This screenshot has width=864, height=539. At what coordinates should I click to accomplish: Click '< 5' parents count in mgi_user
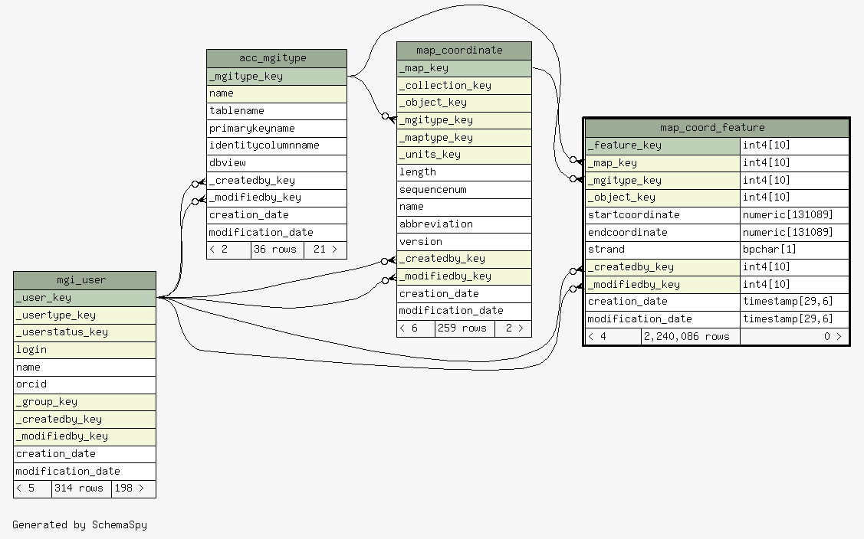(32, 489)
